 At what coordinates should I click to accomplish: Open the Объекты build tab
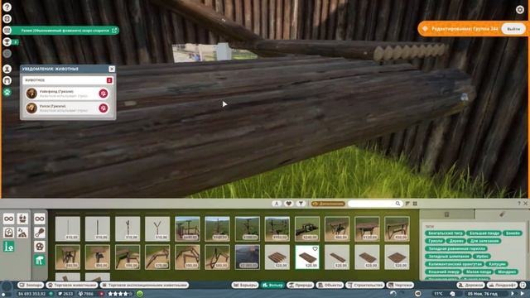tap(330, 285)
